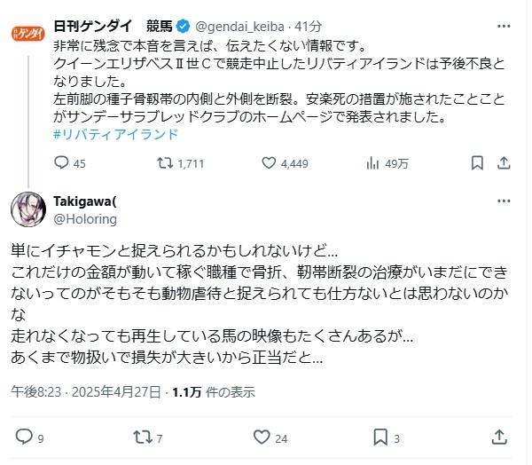The height and width of the screenshot is (465, 532).
Task: Like the 日刊ゲンダイ post with 4,449 likes
Action: click(x=270, y=163)
